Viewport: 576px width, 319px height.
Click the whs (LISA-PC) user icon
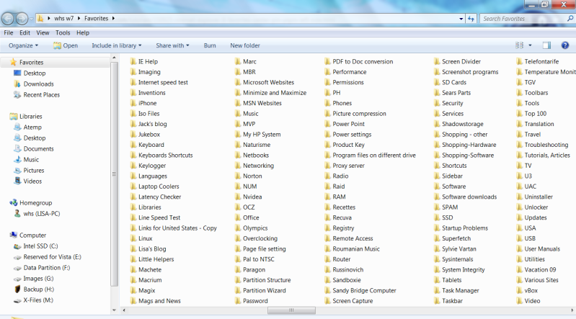point(17,214)
